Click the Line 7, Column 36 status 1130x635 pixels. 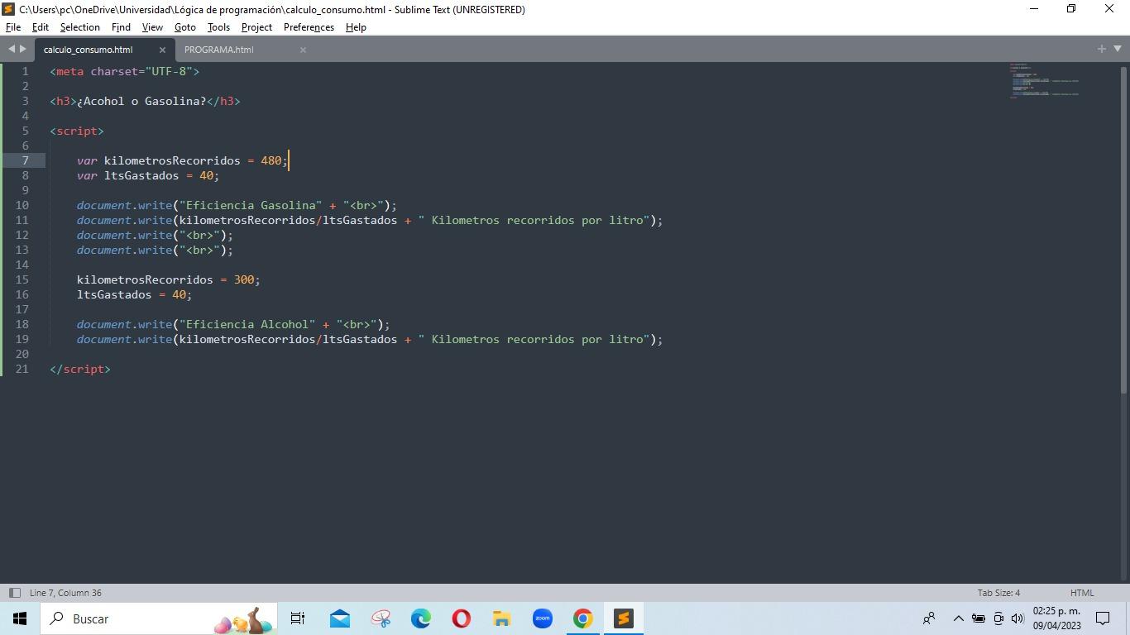(x=65, y=593)
